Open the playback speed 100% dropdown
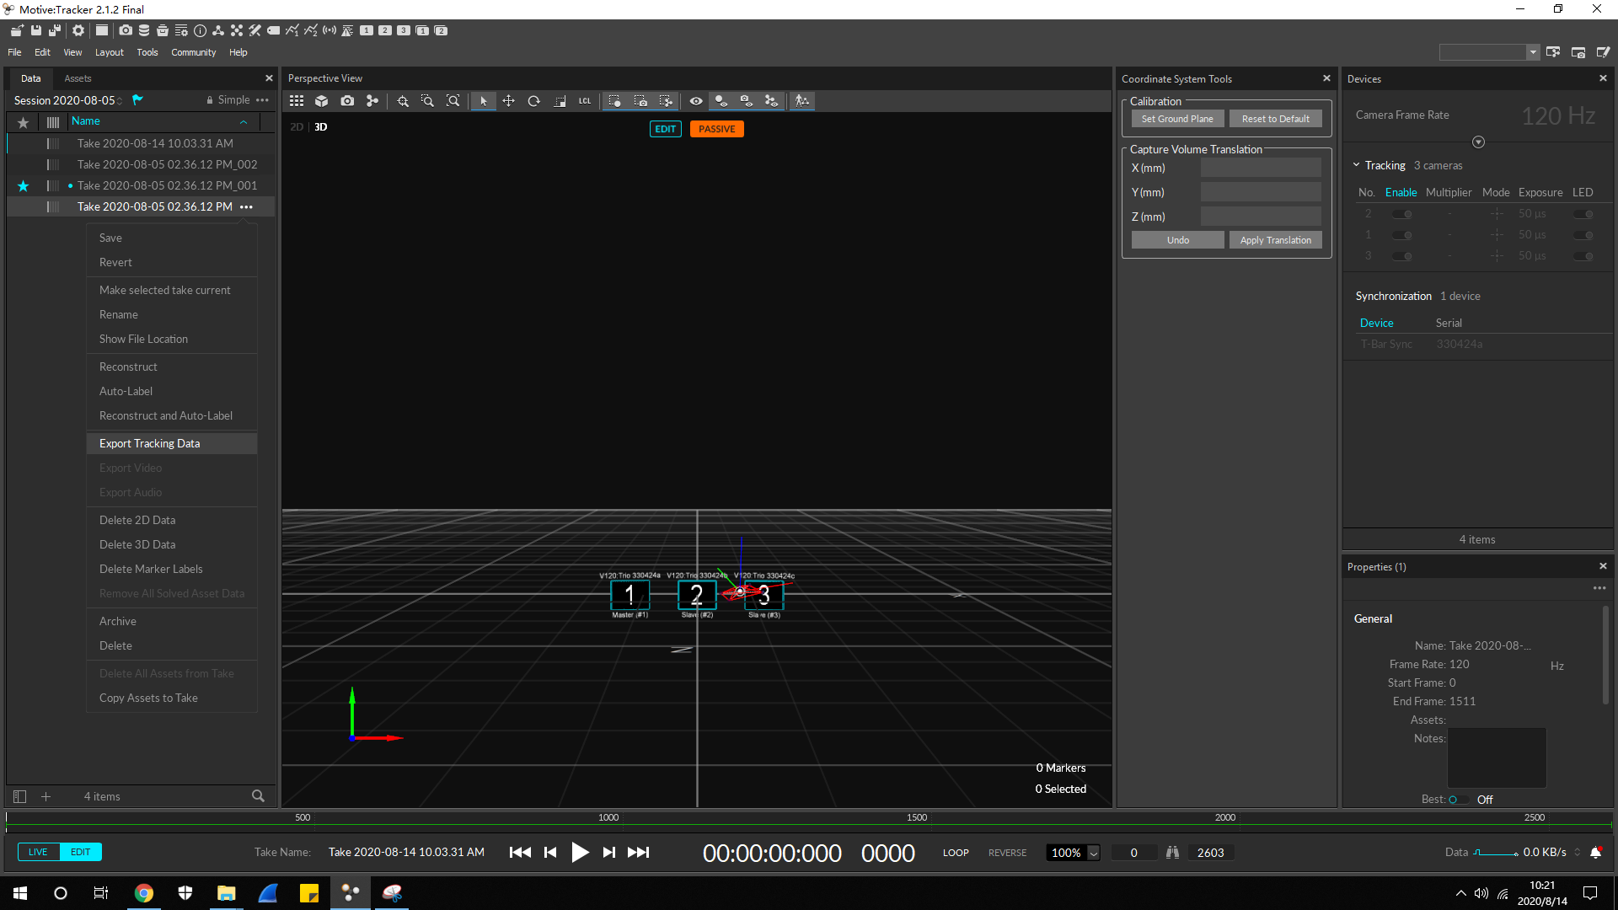This screenshot has height=910, width=1618. 1093,853
